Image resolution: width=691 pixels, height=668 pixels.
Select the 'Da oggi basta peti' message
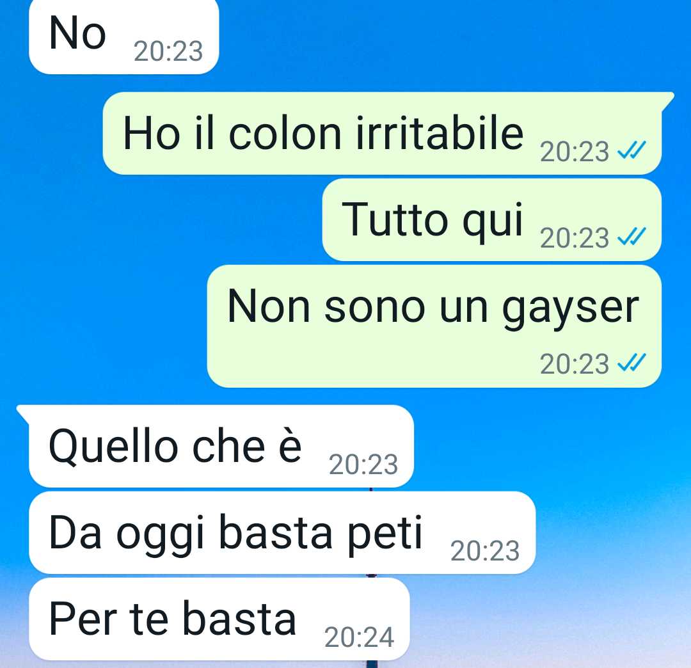[282, 532]
